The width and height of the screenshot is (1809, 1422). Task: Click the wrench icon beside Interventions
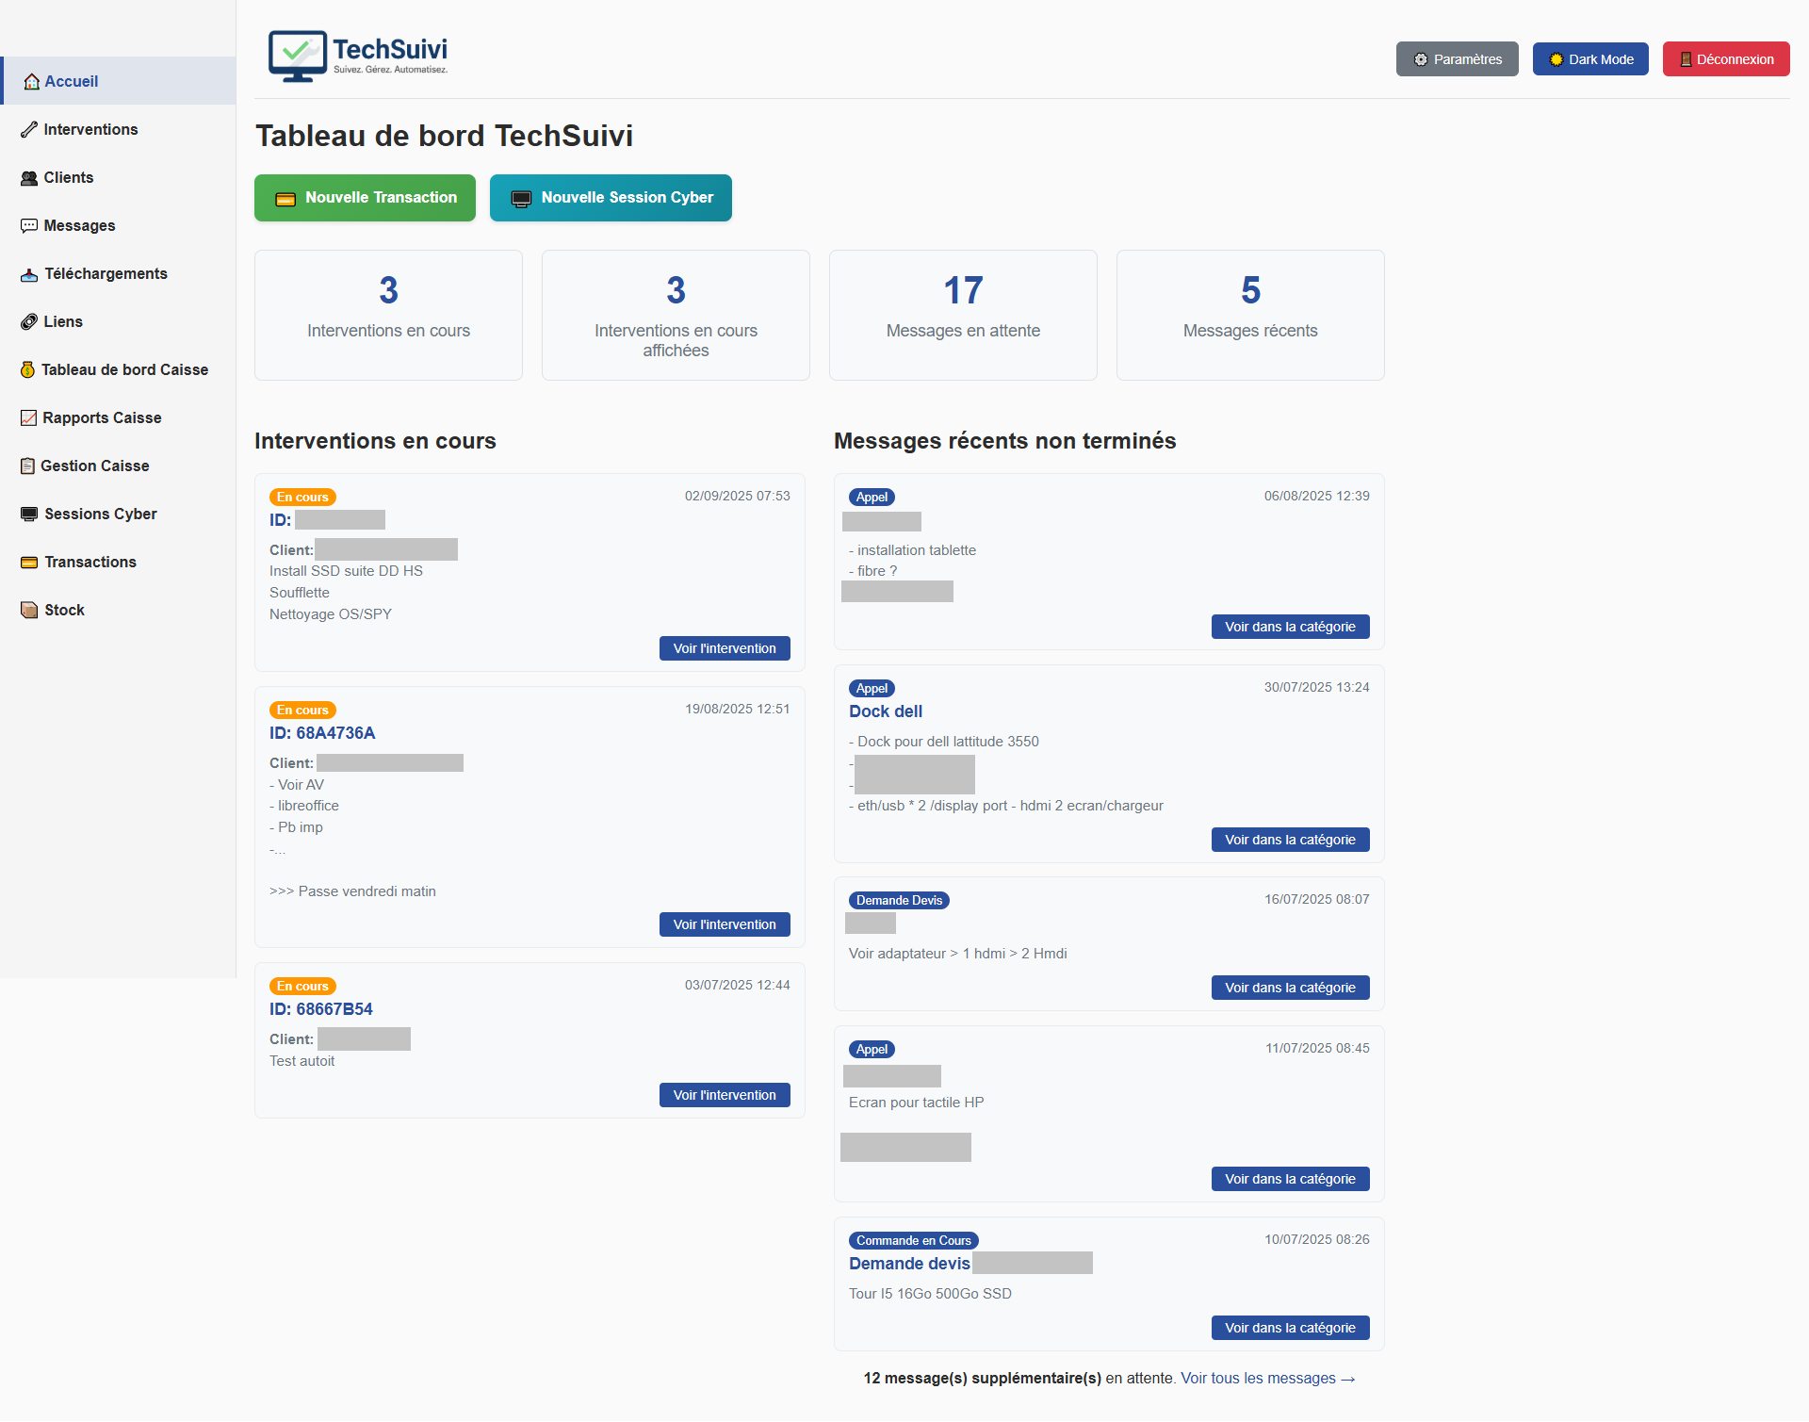[29, 130]
